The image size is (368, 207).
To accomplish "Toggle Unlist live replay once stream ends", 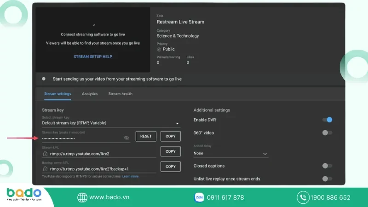I will [x=328, y=179].
